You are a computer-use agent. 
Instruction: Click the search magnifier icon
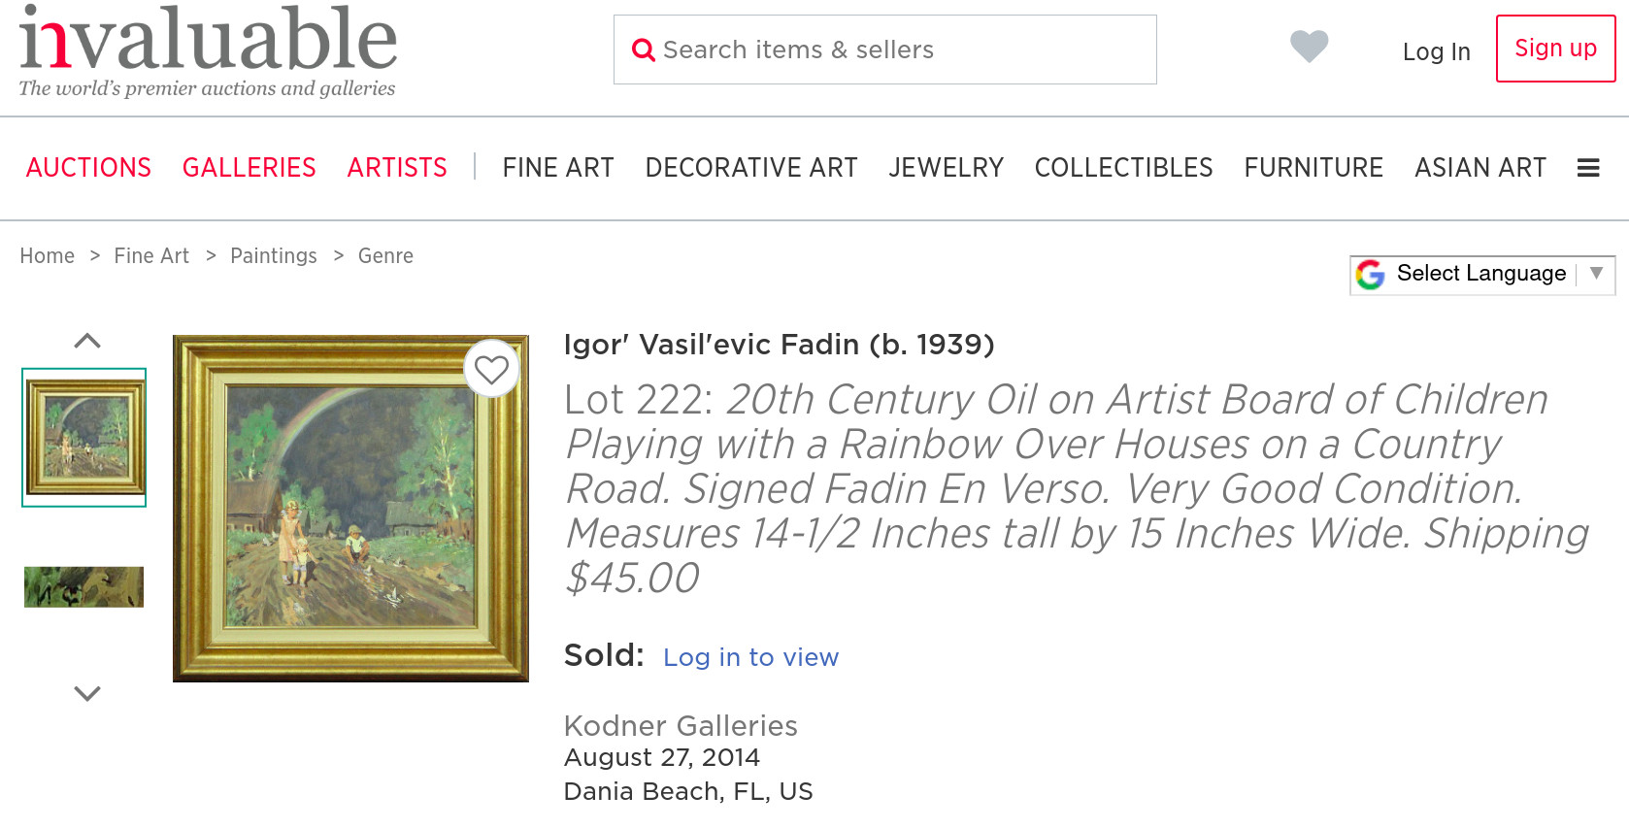tap(644, 50)
